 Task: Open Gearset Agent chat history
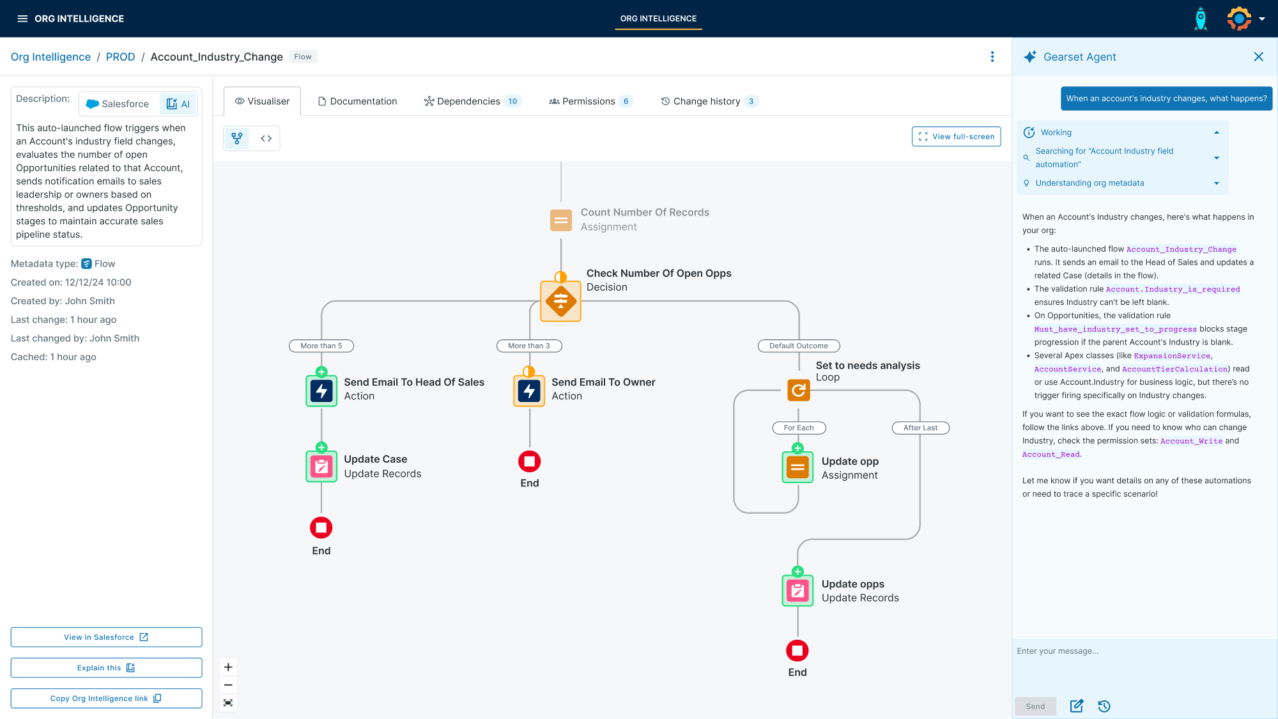tap(1104, 706)
